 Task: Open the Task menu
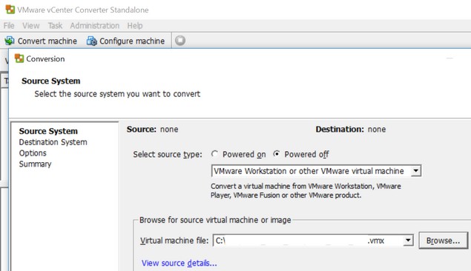click(55, 26)
